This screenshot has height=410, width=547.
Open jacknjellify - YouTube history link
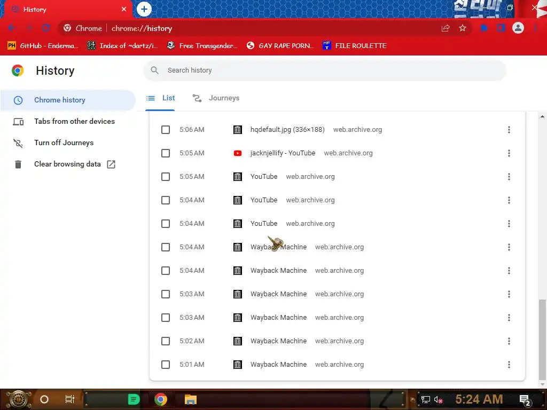tap(283, 153)
